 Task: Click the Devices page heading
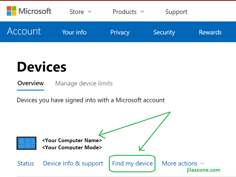click(42, 67)
